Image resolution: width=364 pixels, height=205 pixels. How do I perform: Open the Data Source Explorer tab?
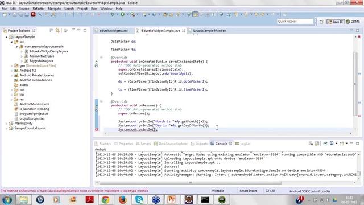click(171, 143)
